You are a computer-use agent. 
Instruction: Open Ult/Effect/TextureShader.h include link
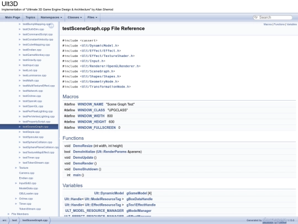(107, 56)
